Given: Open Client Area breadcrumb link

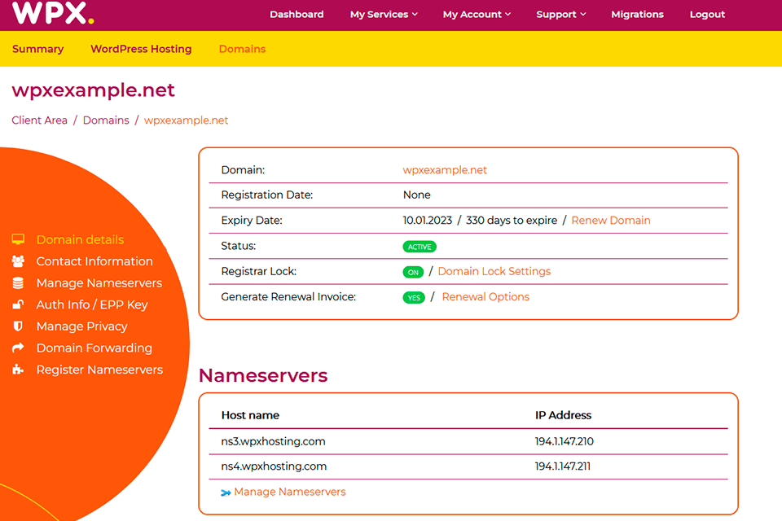Looking at the screenshot, I should pyautogui.click(x=39, y=120).
